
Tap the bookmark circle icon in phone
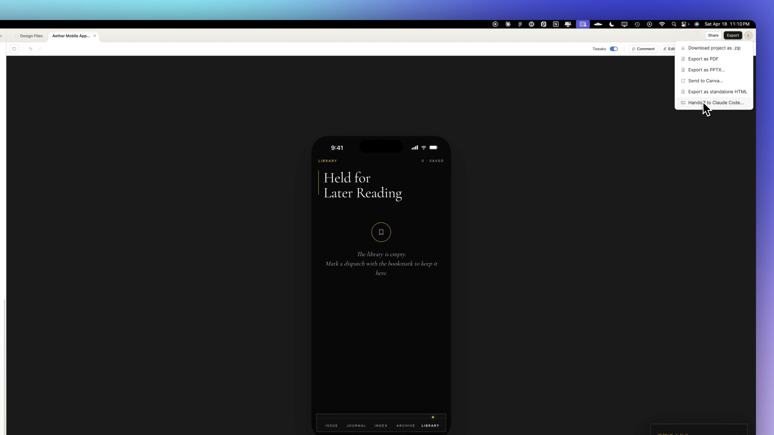[x=381, y=232]
